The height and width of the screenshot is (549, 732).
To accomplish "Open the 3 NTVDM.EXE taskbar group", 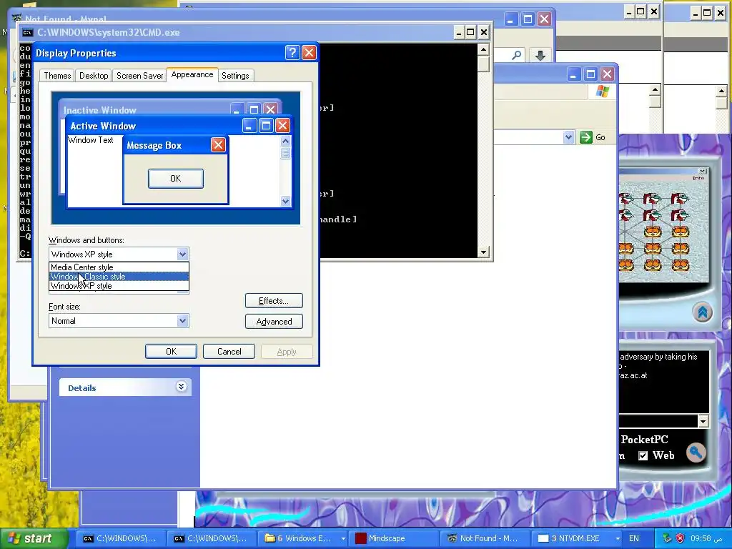I will (x=578, y=538).
